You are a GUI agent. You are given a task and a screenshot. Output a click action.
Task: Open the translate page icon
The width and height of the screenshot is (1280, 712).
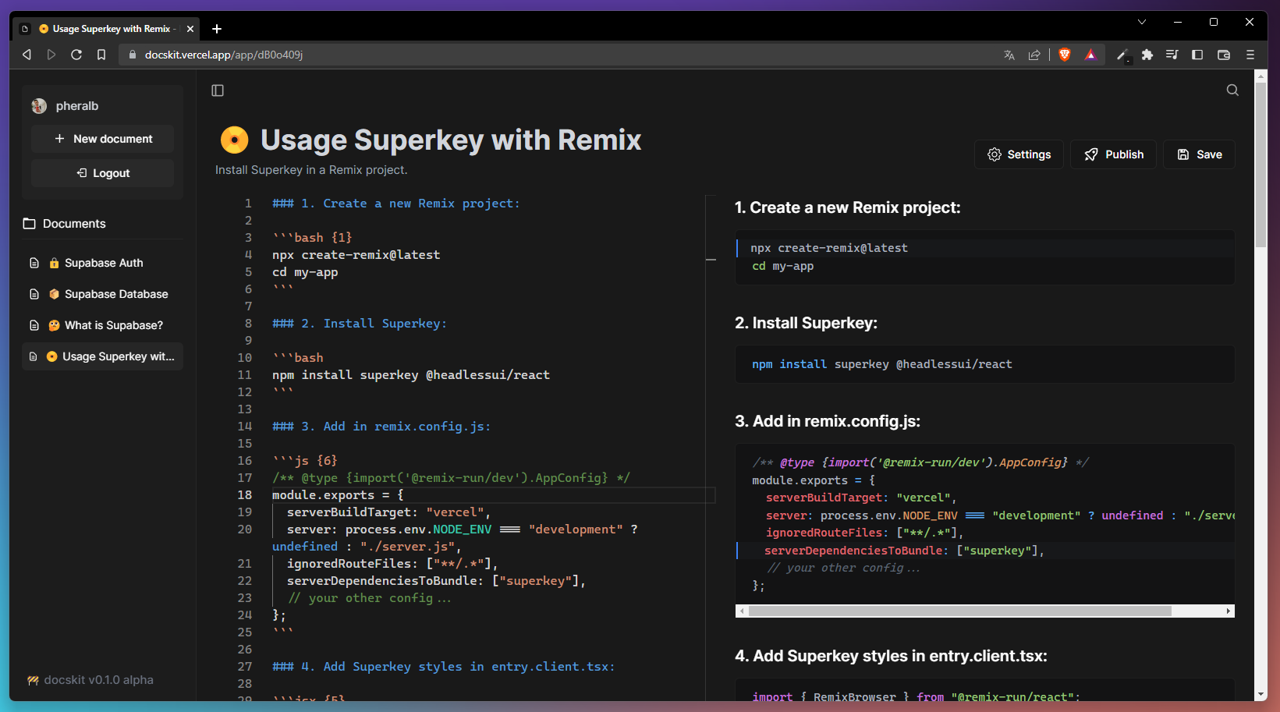1009,55
